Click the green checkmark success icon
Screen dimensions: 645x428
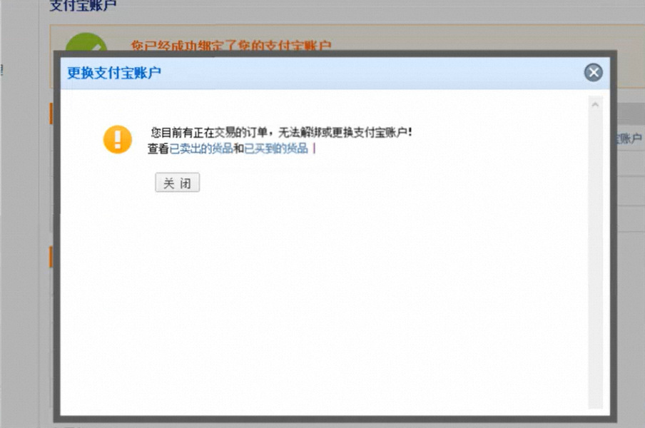(86, 44)
